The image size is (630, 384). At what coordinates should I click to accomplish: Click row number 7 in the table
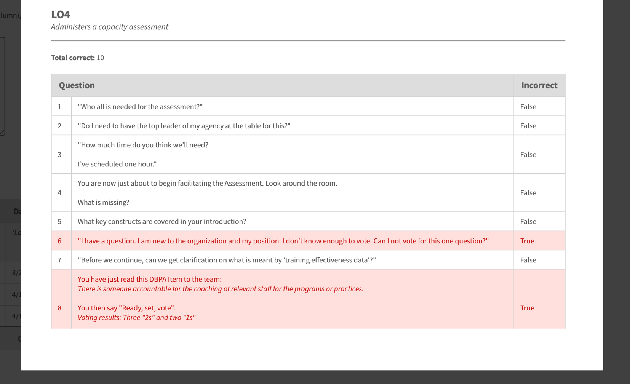(x=59, y=260)
